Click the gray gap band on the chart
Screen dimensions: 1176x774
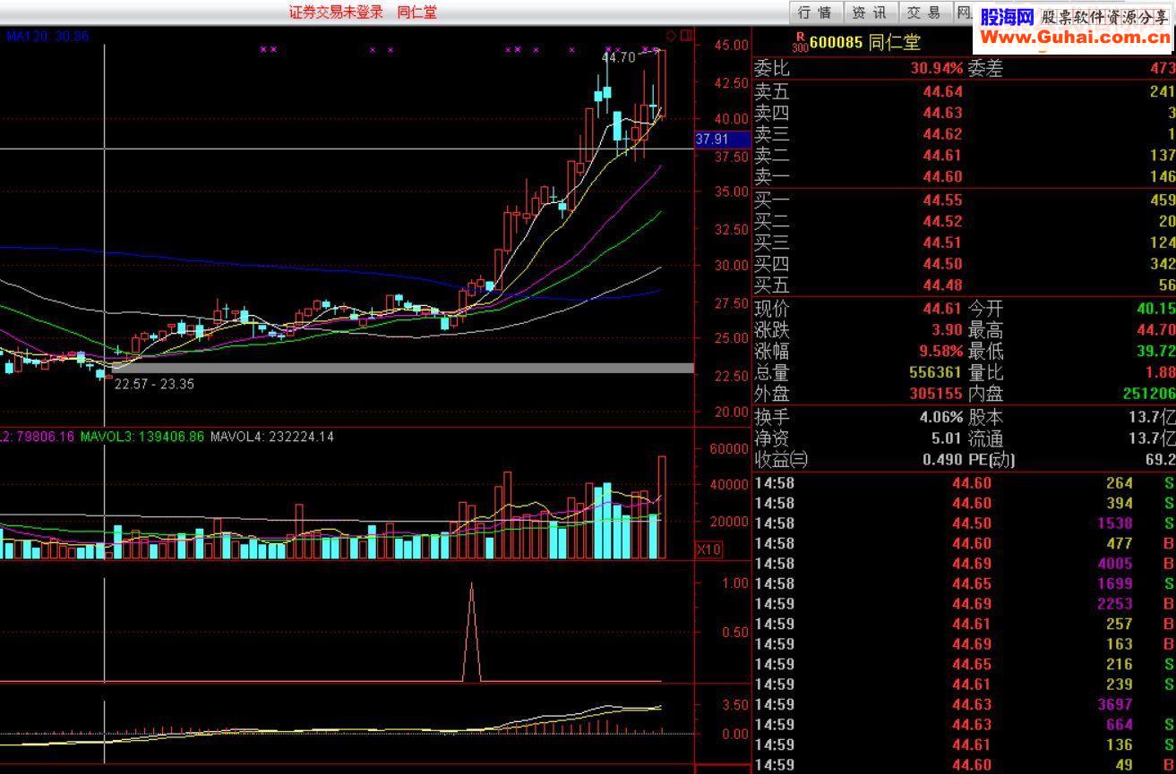pos(405,368)
